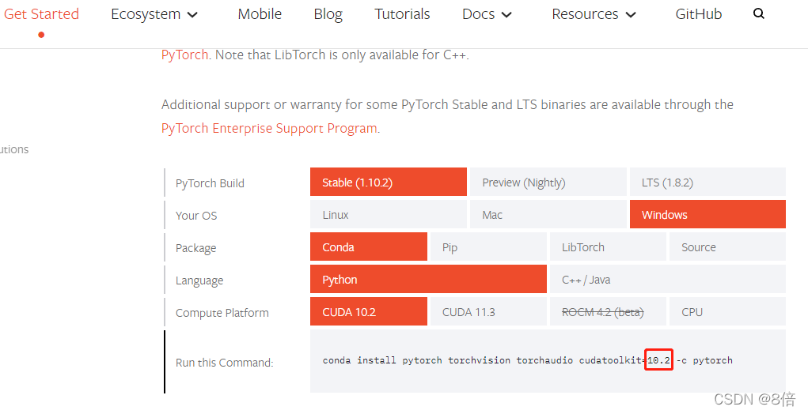
Task: Click the conda install command text
Action: click(528, 360)
